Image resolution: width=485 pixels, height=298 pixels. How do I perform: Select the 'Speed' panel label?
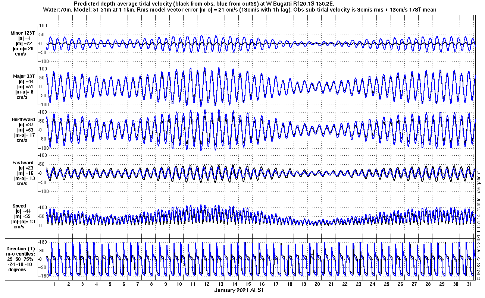[19, 206]
